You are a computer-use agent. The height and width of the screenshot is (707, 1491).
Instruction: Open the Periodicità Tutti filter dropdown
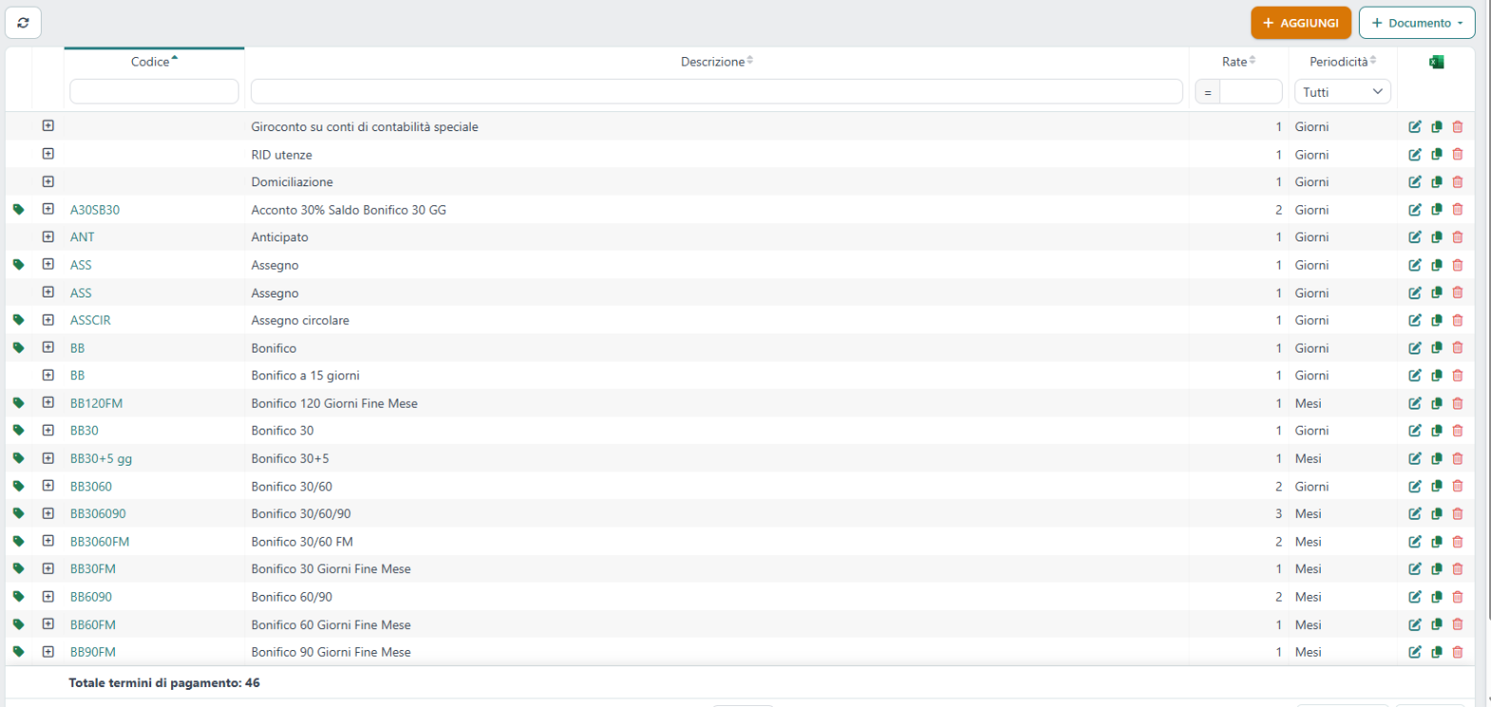tap(1343, 91)
